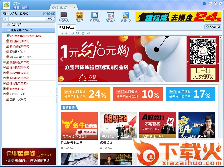Go to the community home icon
224x167 pixels.
(x=83, y=33)
